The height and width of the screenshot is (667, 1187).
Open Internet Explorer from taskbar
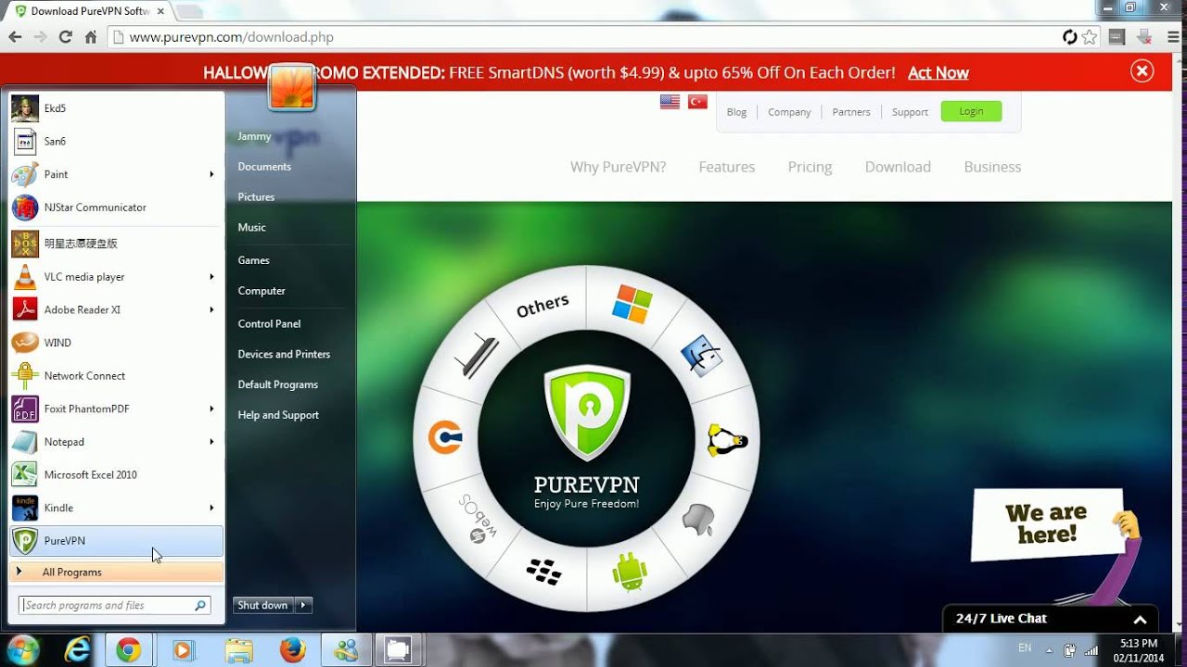[x=77, y=650]
